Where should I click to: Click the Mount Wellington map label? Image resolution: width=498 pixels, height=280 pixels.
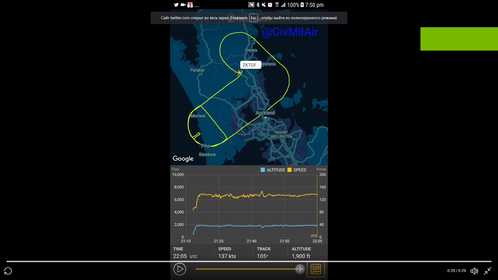(281, 134)
